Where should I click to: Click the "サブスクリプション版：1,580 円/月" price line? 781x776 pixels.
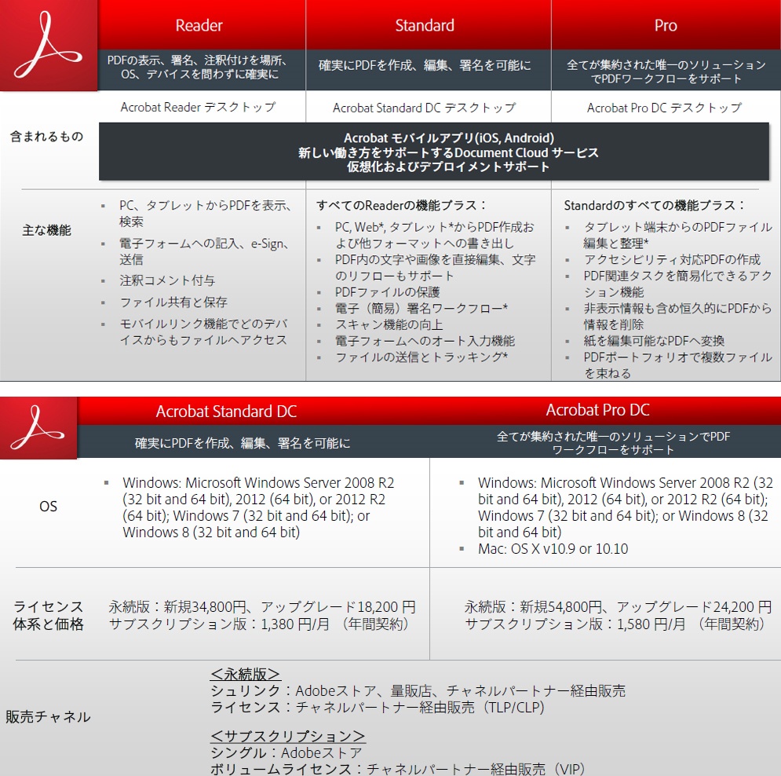coord(615,624)
